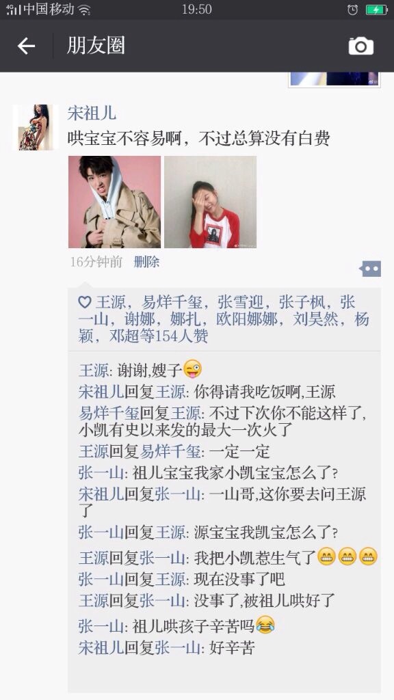Viewport: 394px width, 700px height.
Task: Tap the last reply 好辛苦
Action: click(167, 648)
